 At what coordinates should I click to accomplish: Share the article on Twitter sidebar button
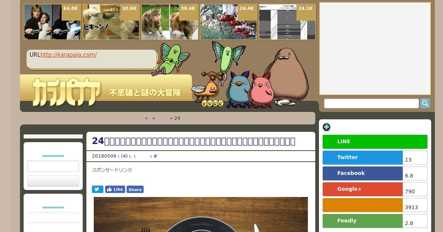(x=363, y=158)
